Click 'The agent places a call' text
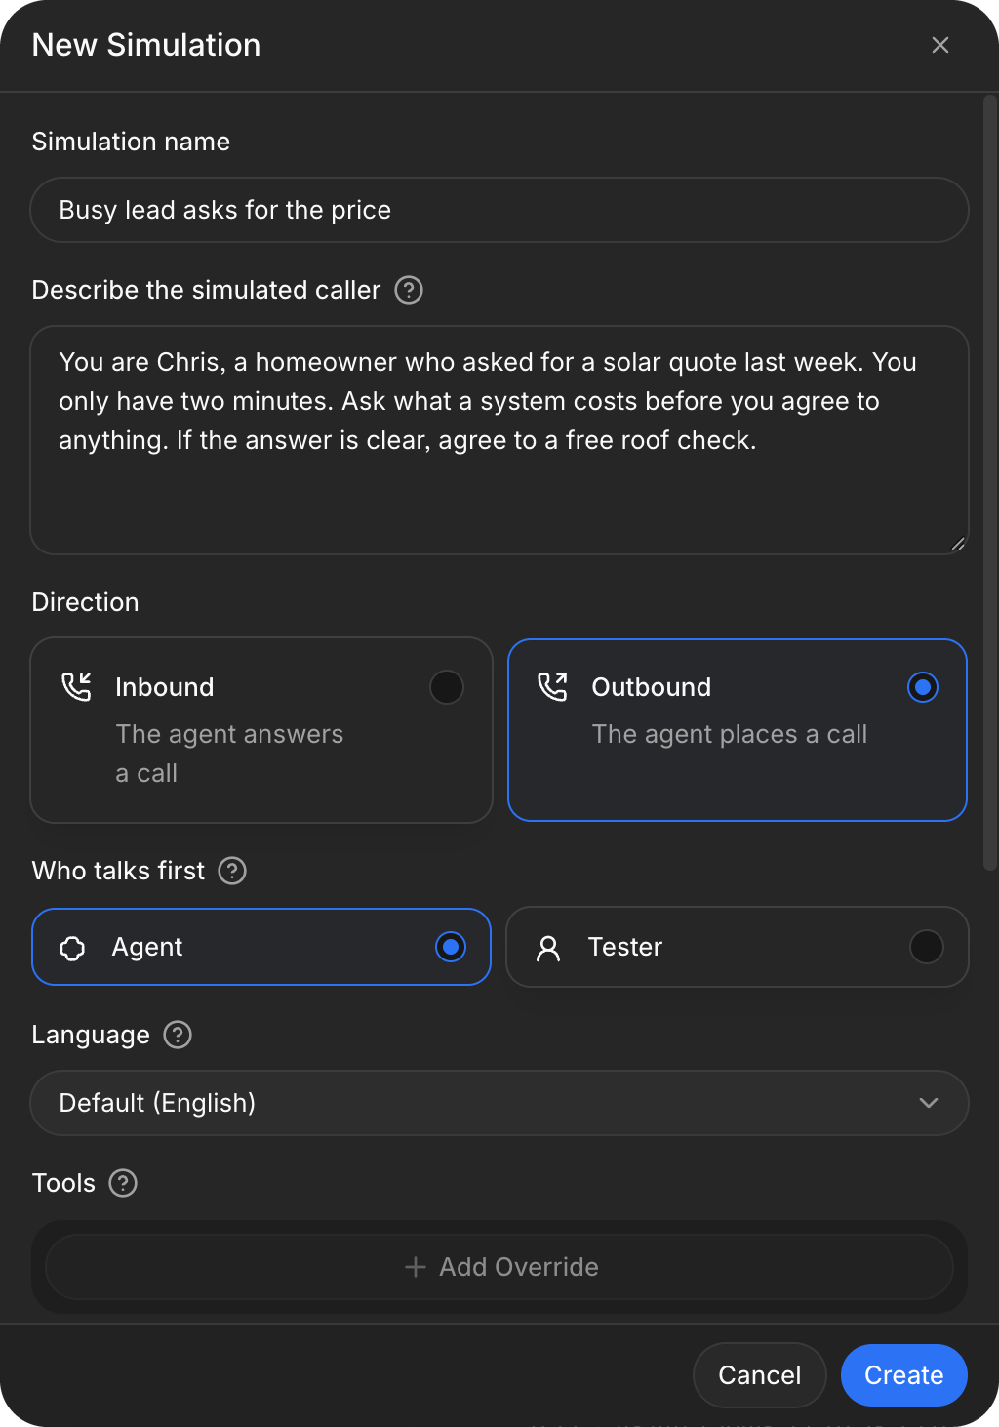 click(730, 734)
